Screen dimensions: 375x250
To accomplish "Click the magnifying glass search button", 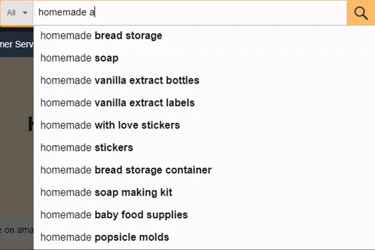I will [x=361, y=12].
